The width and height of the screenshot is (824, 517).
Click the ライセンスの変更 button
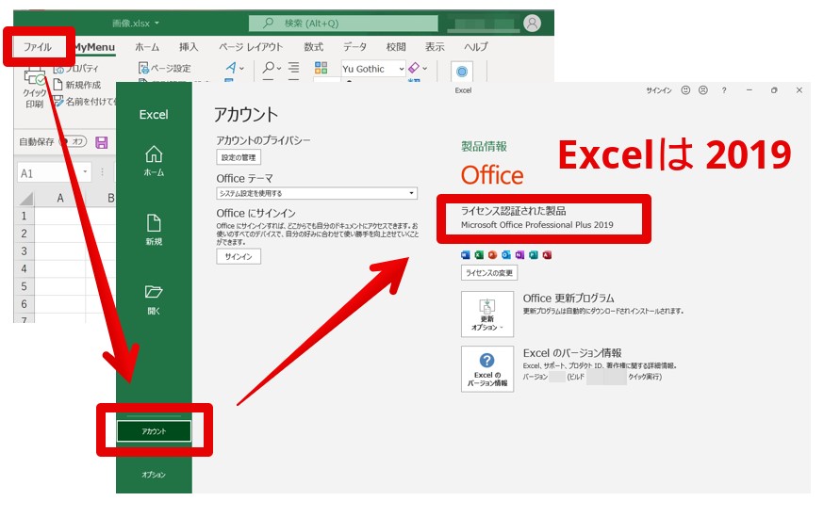pos(489,273)
